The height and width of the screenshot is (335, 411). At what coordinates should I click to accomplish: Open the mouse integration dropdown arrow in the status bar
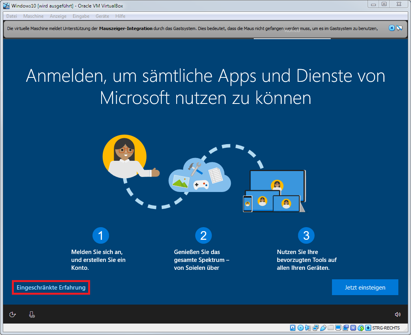tap(368, 327)
